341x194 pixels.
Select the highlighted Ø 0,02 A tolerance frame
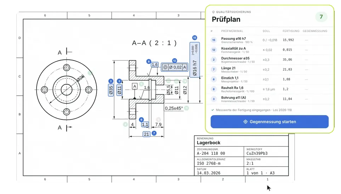pyautogui.click(x=175, y=67)
